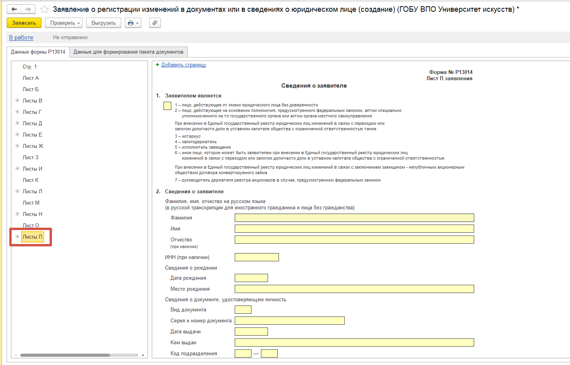Open the В работе status link
570x365 pixels.
[x=21, y=38]
